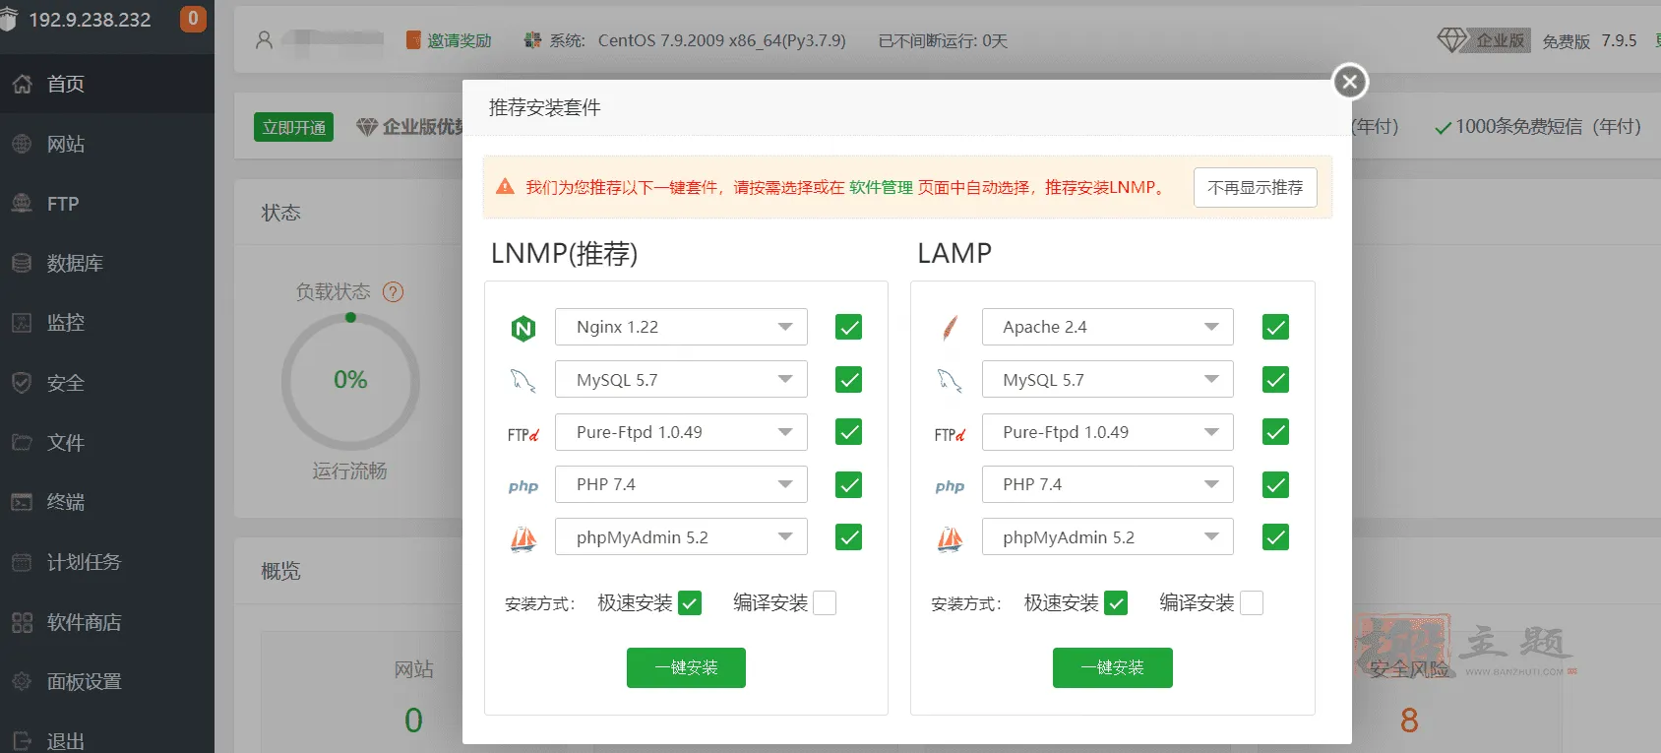
Task: Open the Apache 2.4 version dropdown
Action: [x=1107, y=327]
